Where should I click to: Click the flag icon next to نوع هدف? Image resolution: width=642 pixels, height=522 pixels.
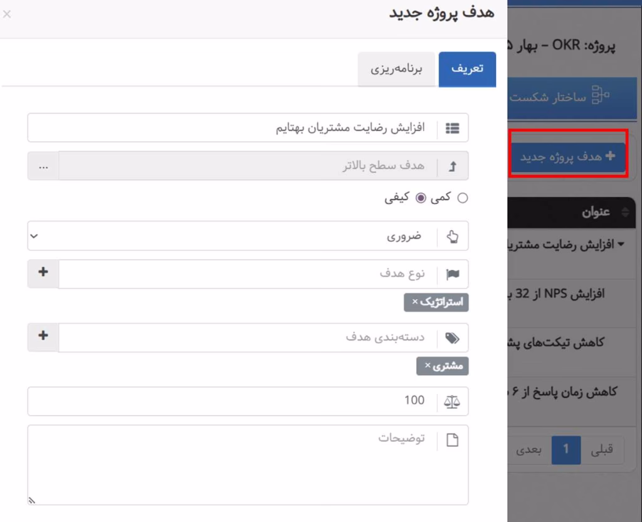point(453,274)
